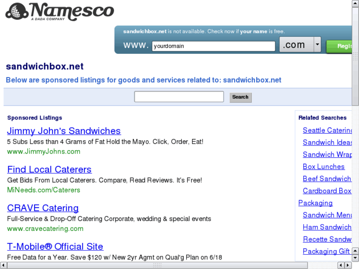Select Sandwich Menu related search
Viewport: 359px width, 269px height.
327,215
